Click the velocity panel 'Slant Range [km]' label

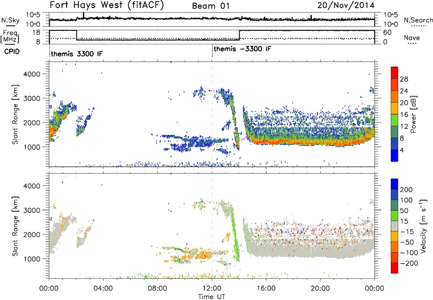click(x=15, y=226)
